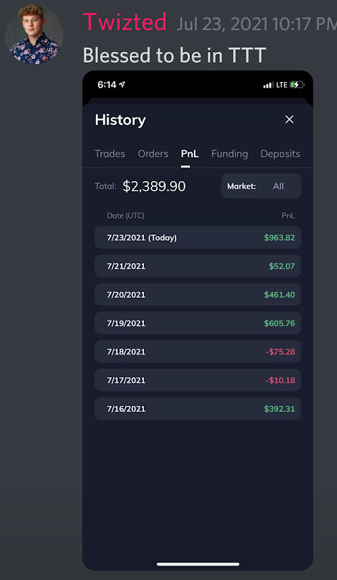Open the Funding tab

point(229,154)
